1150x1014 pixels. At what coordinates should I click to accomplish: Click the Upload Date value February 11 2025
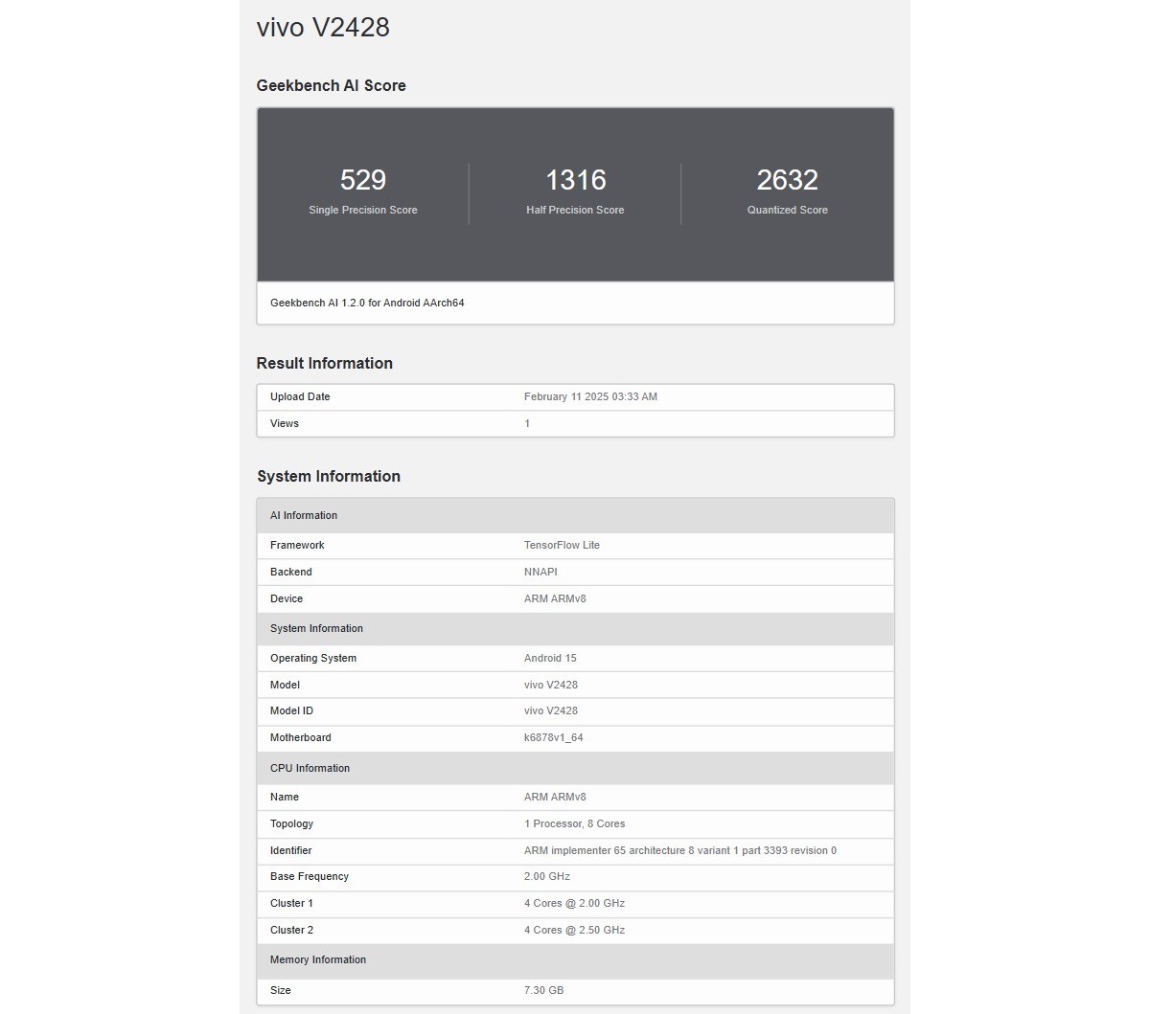[x=590, y=396]
